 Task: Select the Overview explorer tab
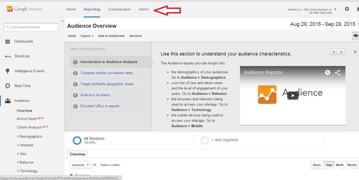[x=77, y=154]
